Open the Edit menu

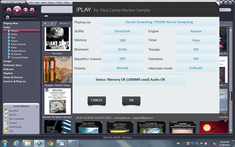37,3
